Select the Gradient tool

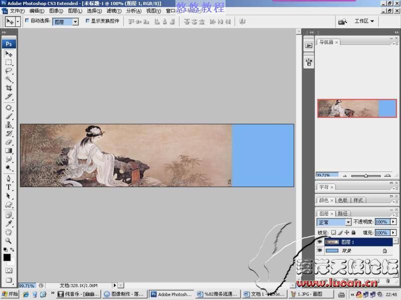tap(9, 150)
